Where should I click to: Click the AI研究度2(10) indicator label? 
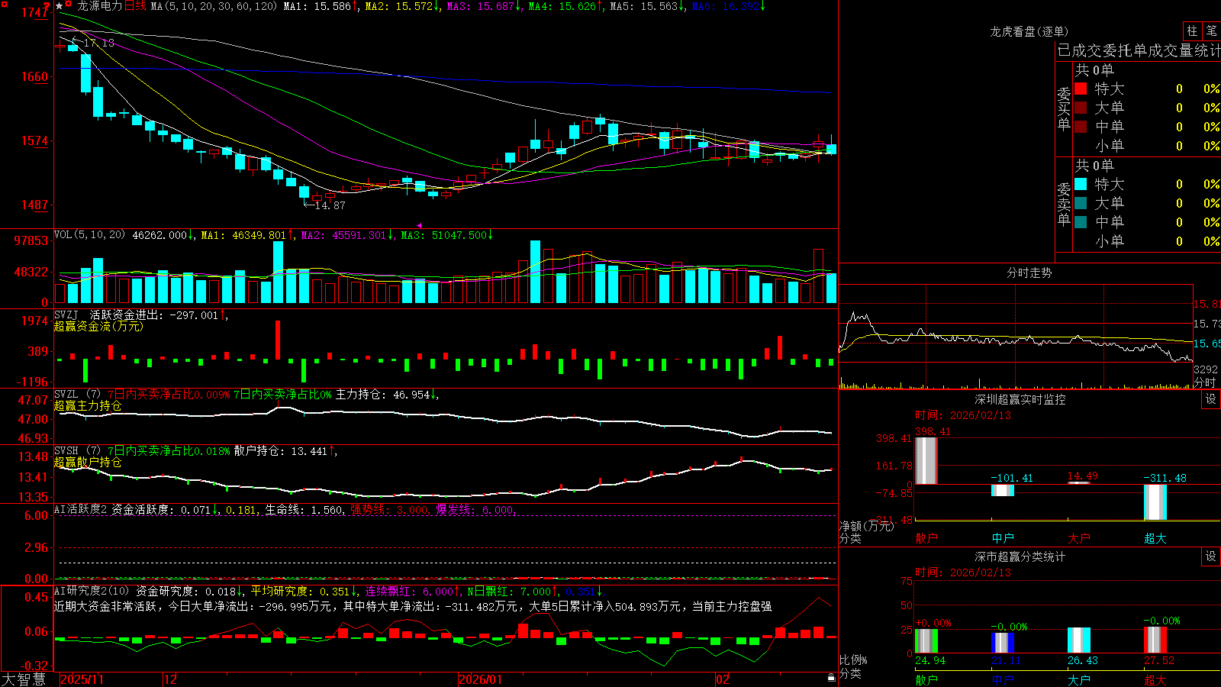tap(92, 591)
